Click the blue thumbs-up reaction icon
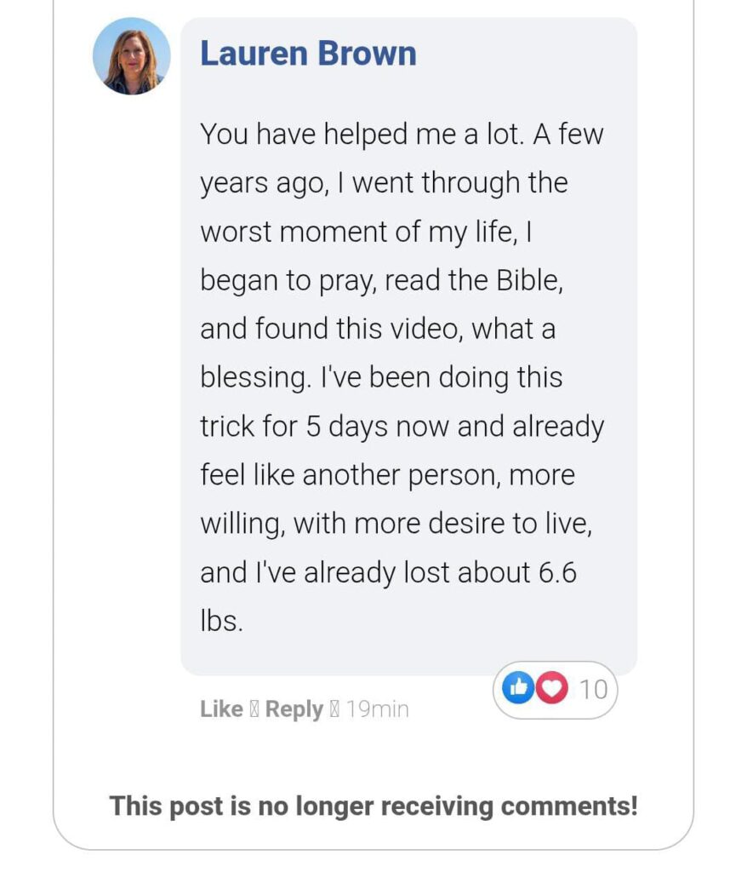747x872 pixels. coord(517,688)
